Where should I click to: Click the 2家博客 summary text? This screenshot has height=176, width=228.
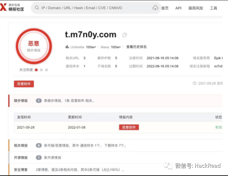[x=80, y=169]
